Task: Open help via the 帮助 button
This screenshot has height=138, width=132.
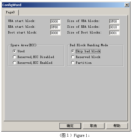Action: coord(117,126)
